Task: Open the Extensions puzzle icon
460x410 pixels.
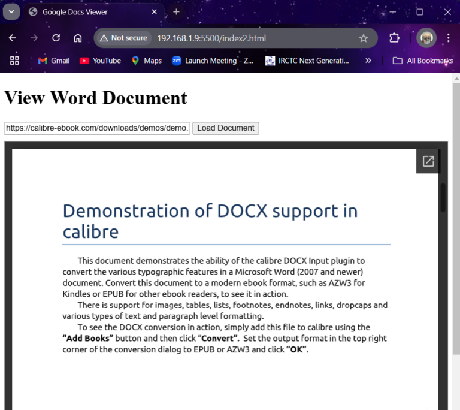Action: [394, 38]
